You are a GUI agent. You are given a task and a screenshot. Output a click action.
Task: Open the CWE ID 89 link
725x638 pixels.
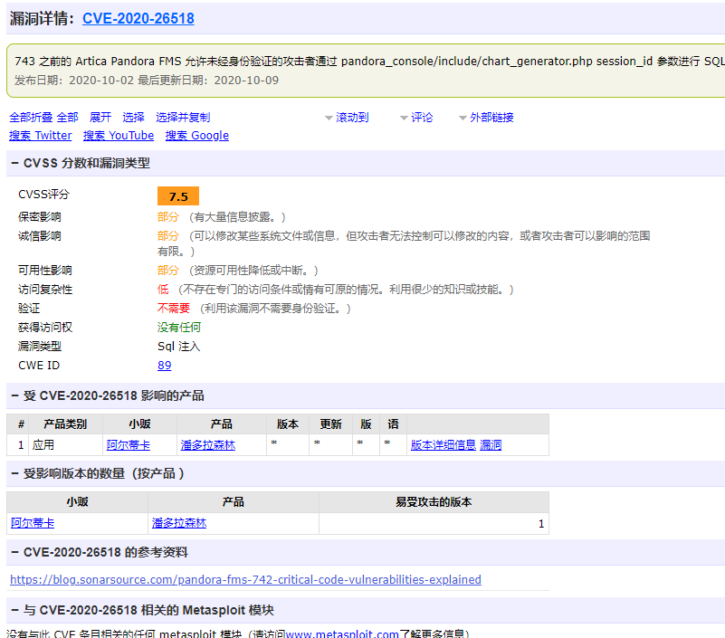click(164, 366)
